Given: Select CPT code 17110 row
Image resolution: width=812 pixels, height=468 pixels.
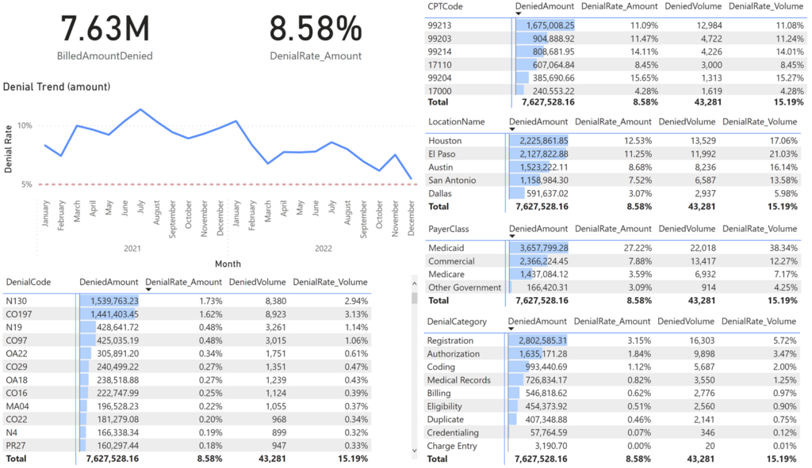Looking at the screenshot, I should click(x=615, y=65).
